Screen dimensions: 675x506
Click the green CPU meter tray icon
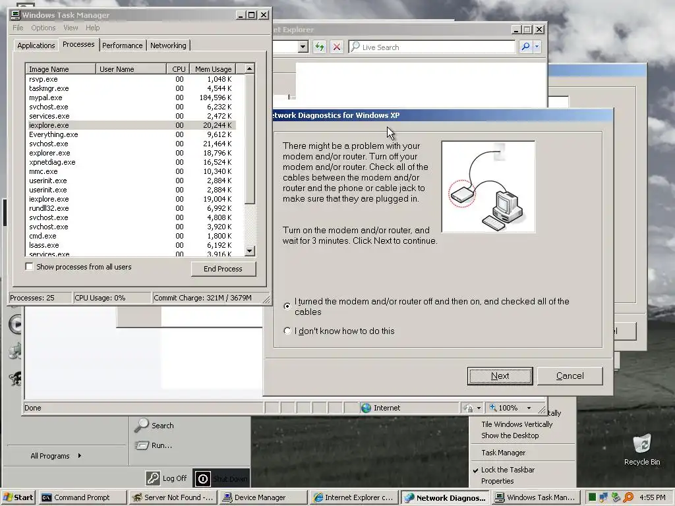pyautogui.click(x=593, y=497)
